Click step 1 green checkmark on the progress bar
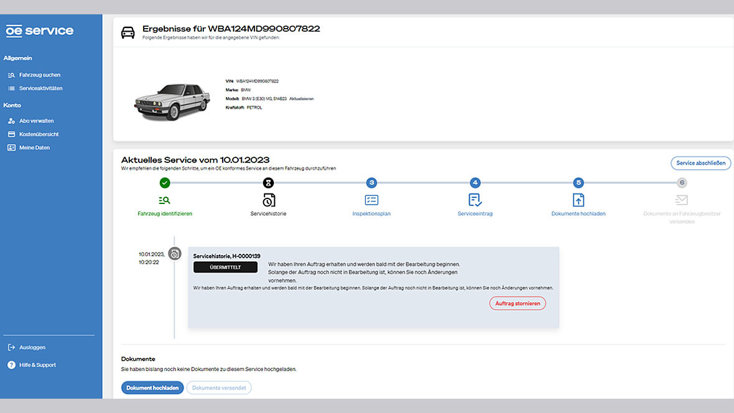Image resolution: width=734 pixels, height=413 pixels. (164, 183)
